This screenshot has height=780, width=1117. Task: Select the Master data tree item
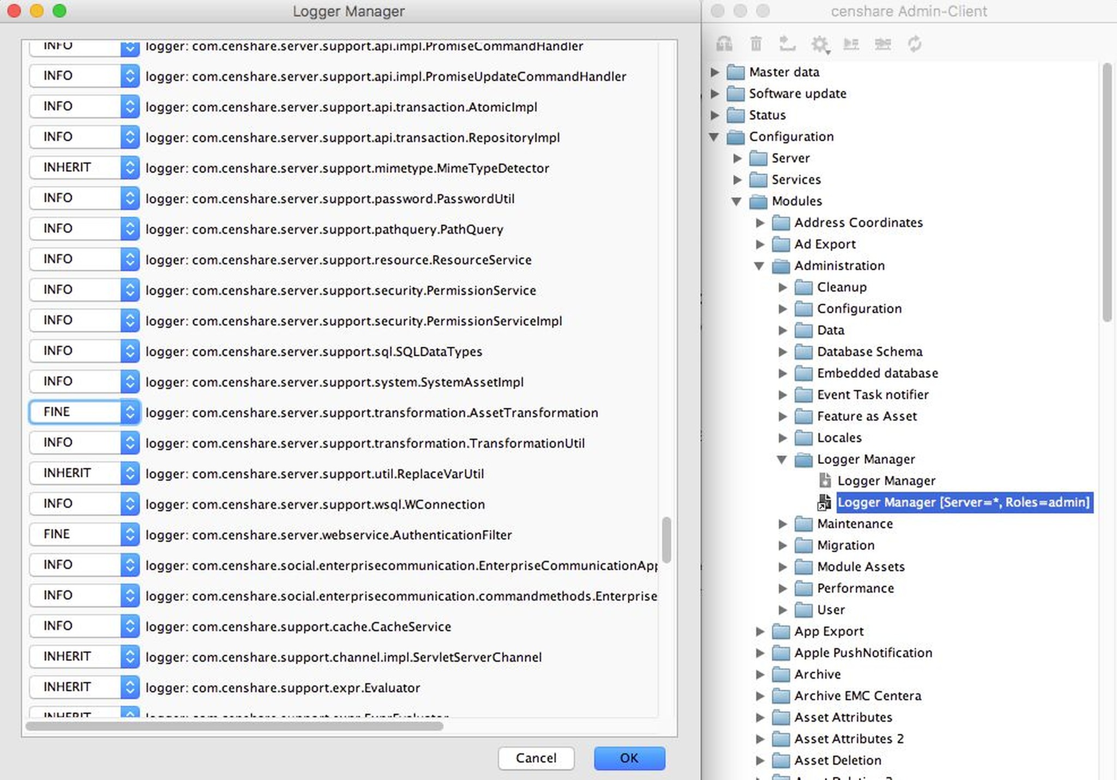pos(785,71)
